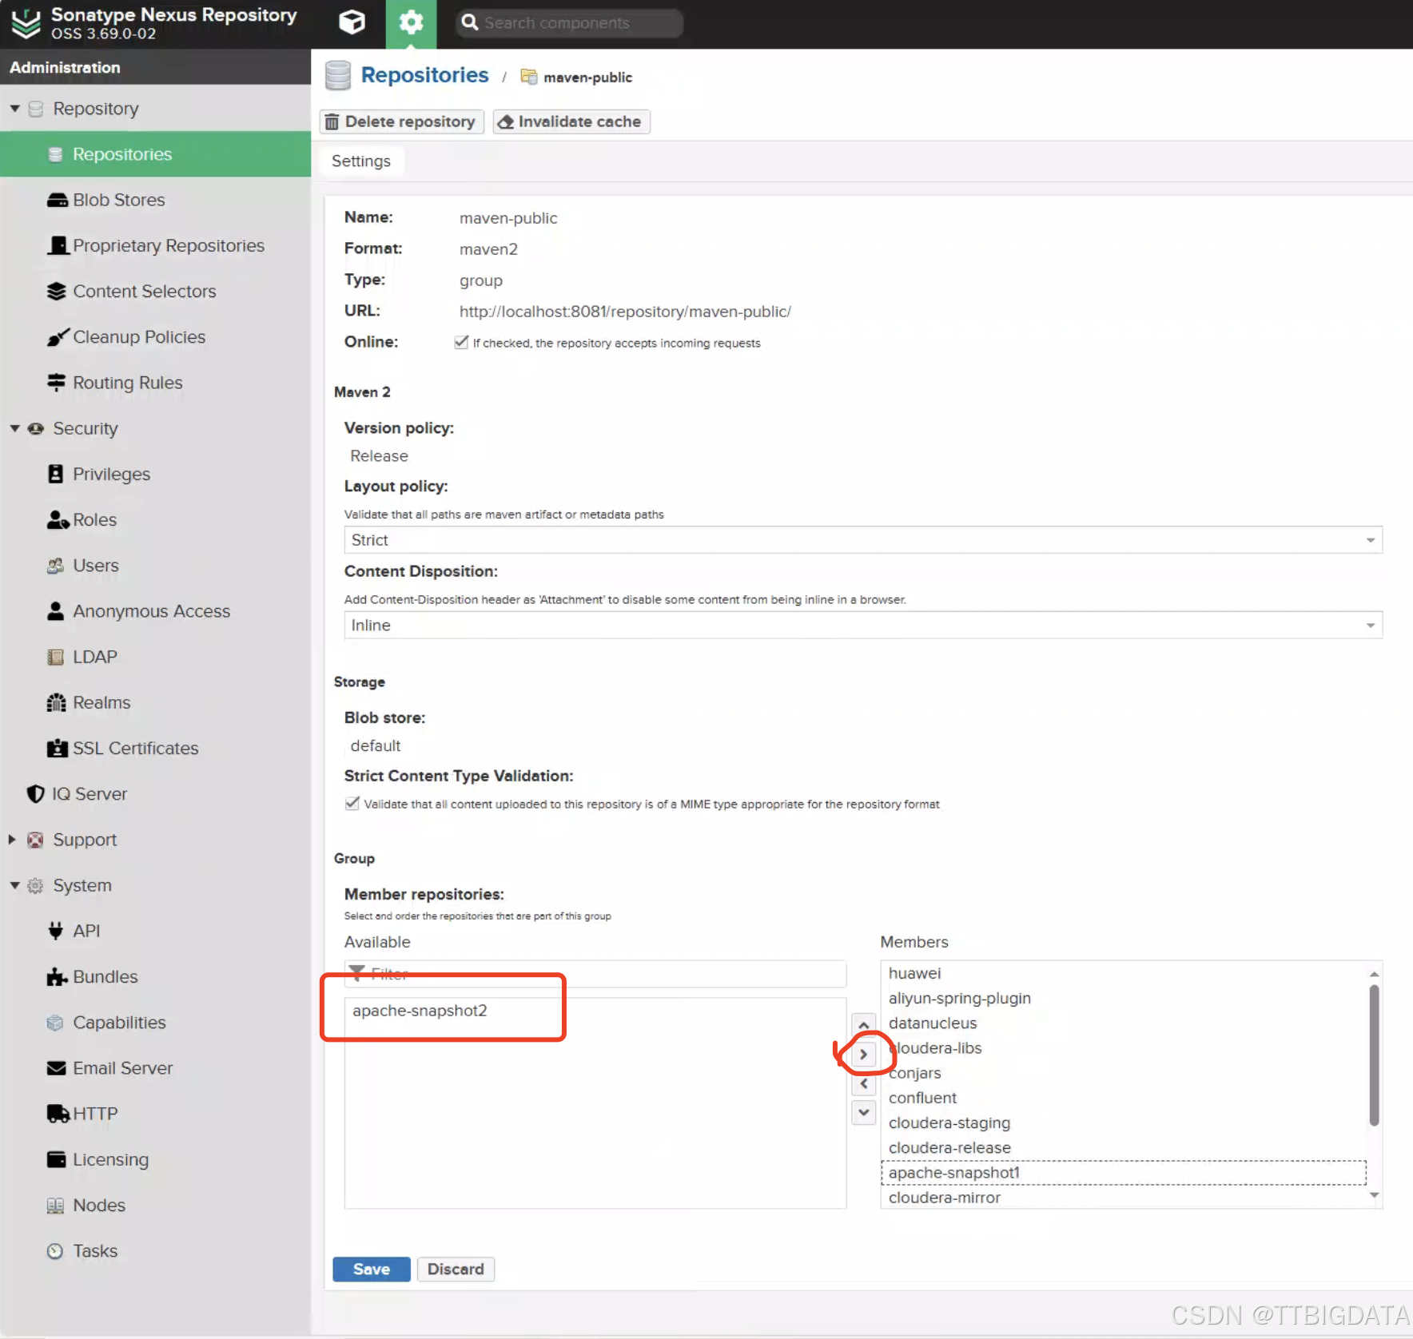This screenshot has height=1339, width=1413.
Task: Select cloudera-release in Members list
Action: click(x=1124, y=1147)
